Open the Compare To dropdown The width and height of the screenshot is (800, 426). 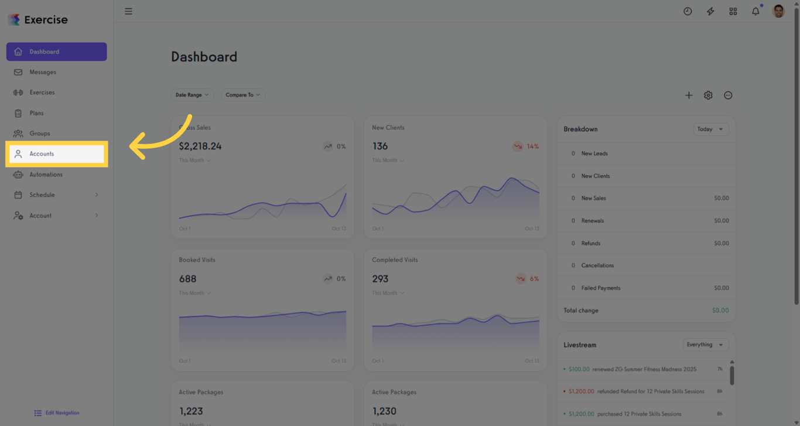pyautogui.click(x=243, y=95)
